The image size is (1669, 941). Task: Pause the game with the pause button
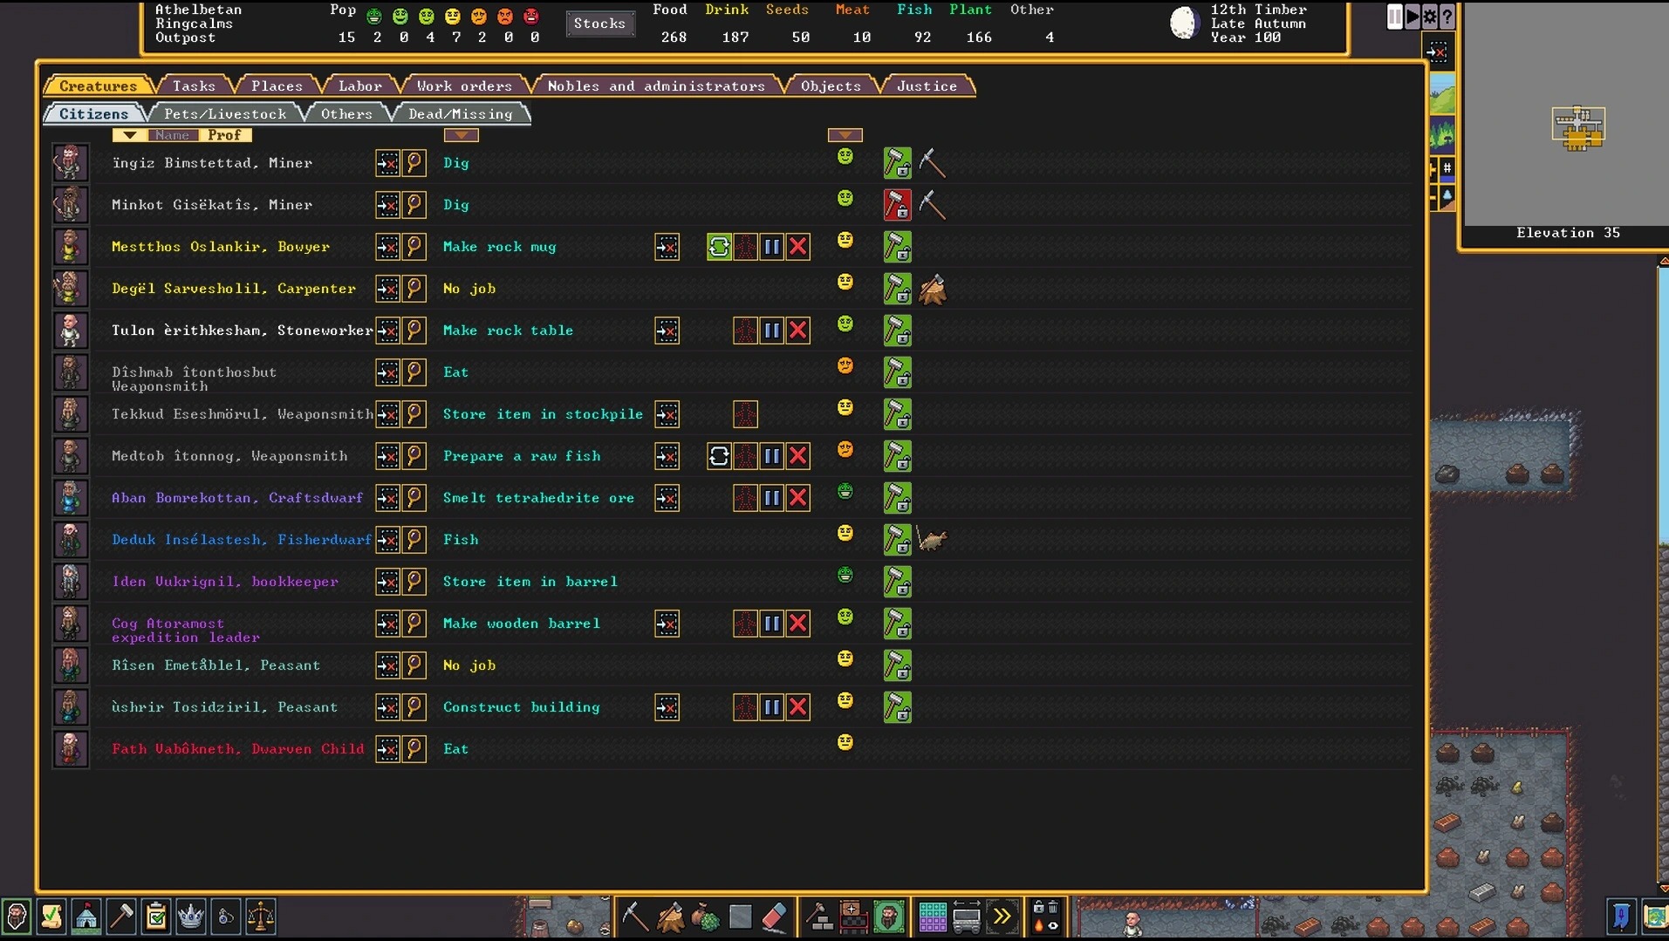point(1394,16)
